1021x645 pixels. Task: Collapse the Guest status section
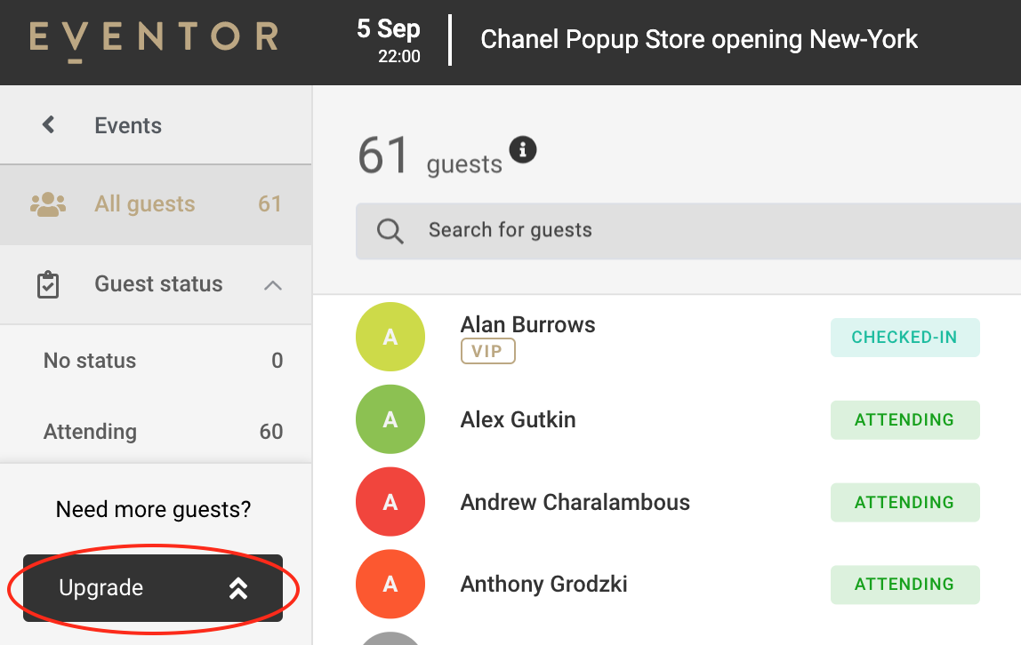pyautogui.click(x=273, y=285)
